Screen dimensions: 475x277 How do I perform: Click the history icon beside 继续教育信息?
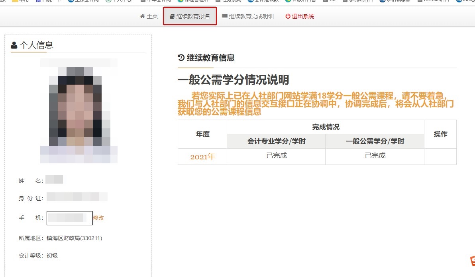click(181, 58)
